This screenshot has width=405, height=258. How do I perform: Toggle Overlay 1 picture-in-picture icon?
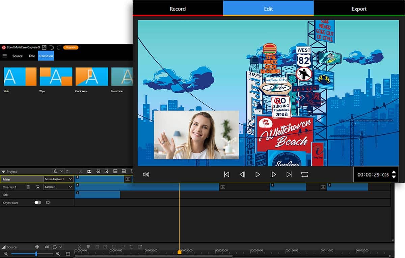[x=37, y=187]
